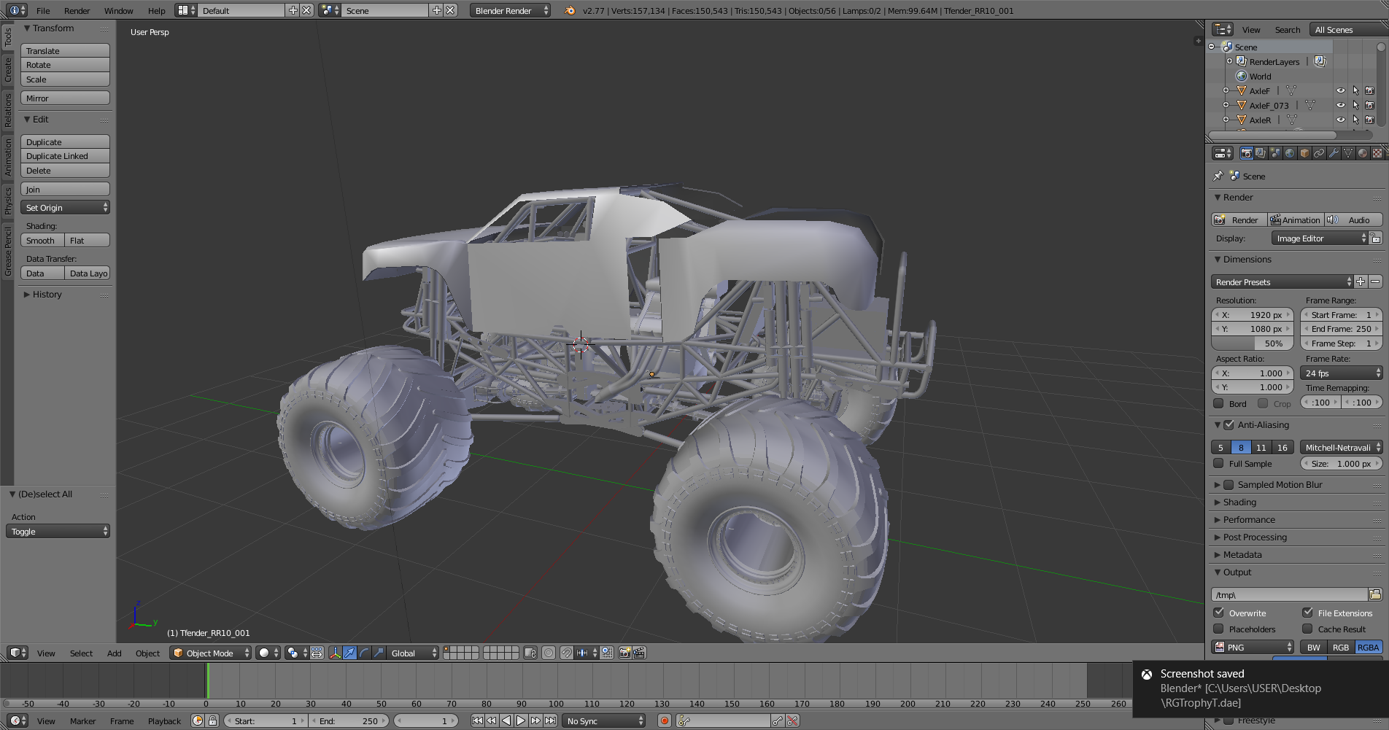Enable the Placeholders checkbox
Image resolution: width=1389 pixels, height=730 pixels.
point(1218,629)
